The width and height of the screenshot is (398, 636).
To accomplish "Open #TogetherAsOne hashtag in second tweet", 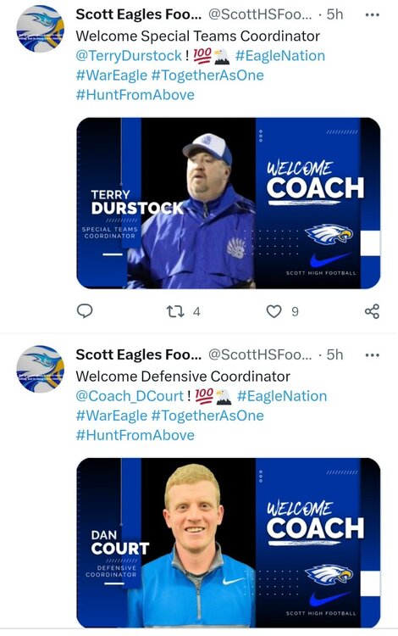I will pyautogui.click(x=207, y=416).
